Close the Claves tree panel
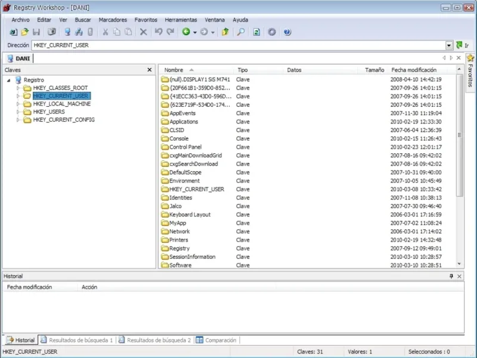Image resolution: width=477 pixels, height=358 pixels. pyautogui.click(x=150, y=70)
